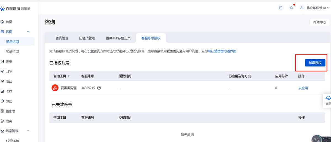Click the 暂无数据 empty state text
This screenshot has height=142, width=331.
pyautogui.click(x=187, y=135)
